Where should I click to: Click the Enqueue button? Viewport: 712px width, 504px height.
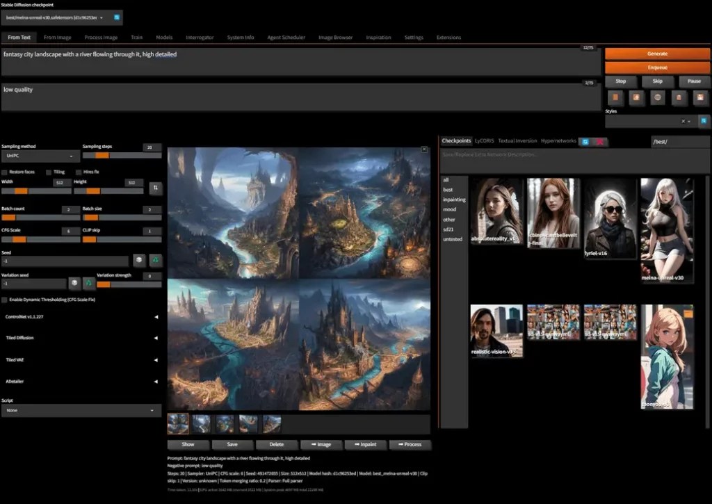657,67
